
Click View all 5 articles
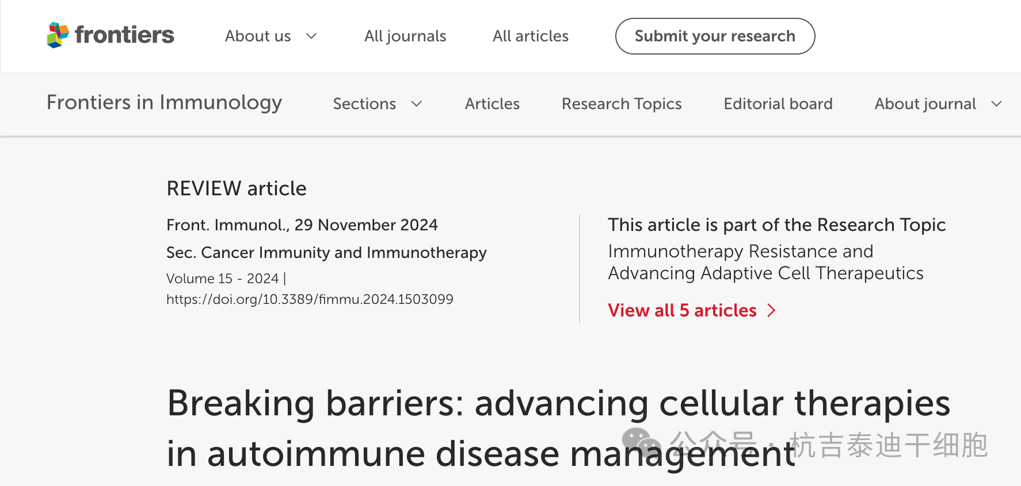point(682,311)
